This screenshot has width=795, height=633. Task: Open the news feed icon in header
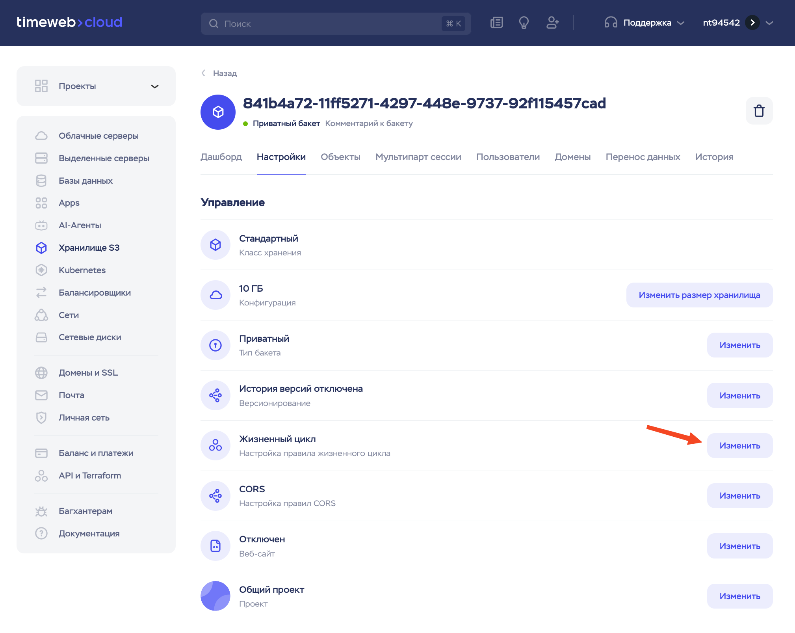[496, 23]
